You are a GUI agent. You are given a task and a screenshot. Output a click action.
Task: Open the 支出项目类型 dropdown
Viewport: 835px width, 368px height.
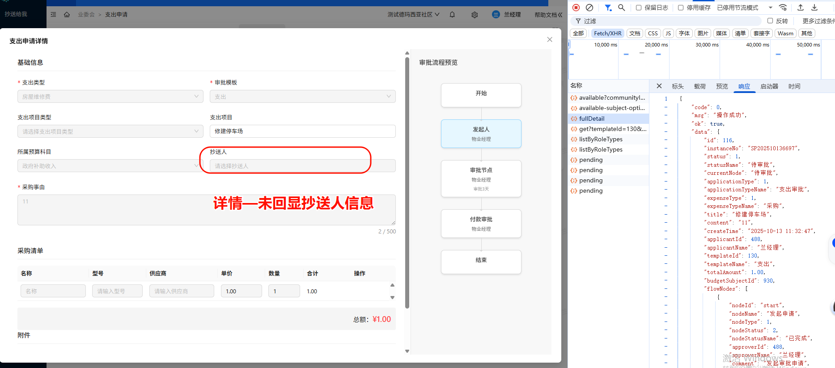[x=110, y=131]
